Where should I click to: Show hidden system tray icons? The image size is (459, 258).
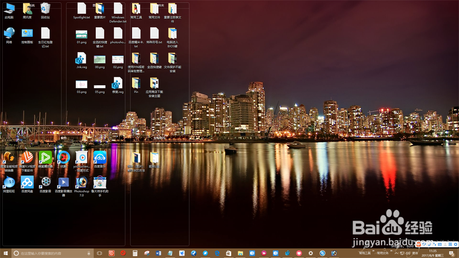click(397, 253)
